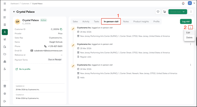Viewport: 197px width, 107px height.
Task: Open three dots menu of the 24 Mar 2026 visit
Action: [191, 65]
